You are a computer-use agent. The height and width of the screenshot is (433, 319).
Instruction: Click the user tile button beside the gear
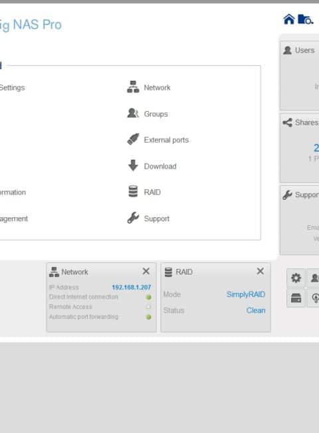coord(313,278)
